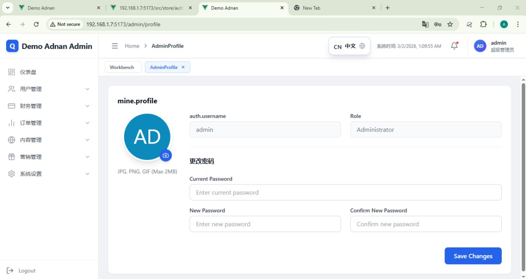Click the Demo Adnan Admin logo

(12, 46)
